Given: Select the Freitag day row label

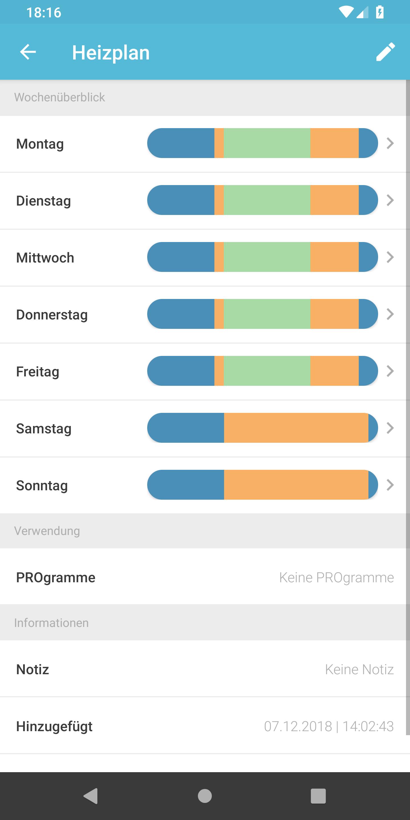Looking at the screenshot, I should tap(38, 372).
